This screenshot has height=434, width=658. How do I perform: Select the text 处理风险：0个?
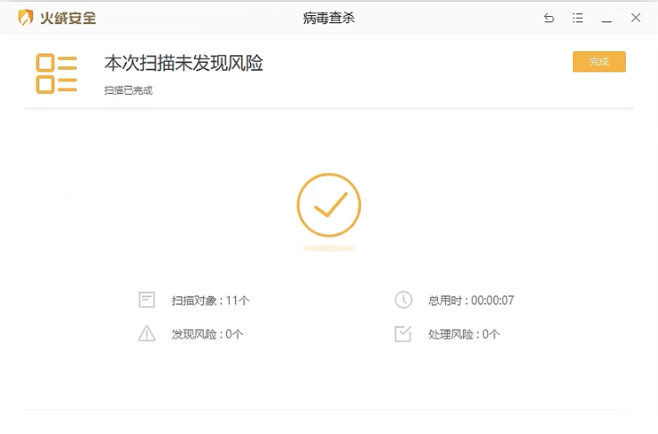point(464,334)
